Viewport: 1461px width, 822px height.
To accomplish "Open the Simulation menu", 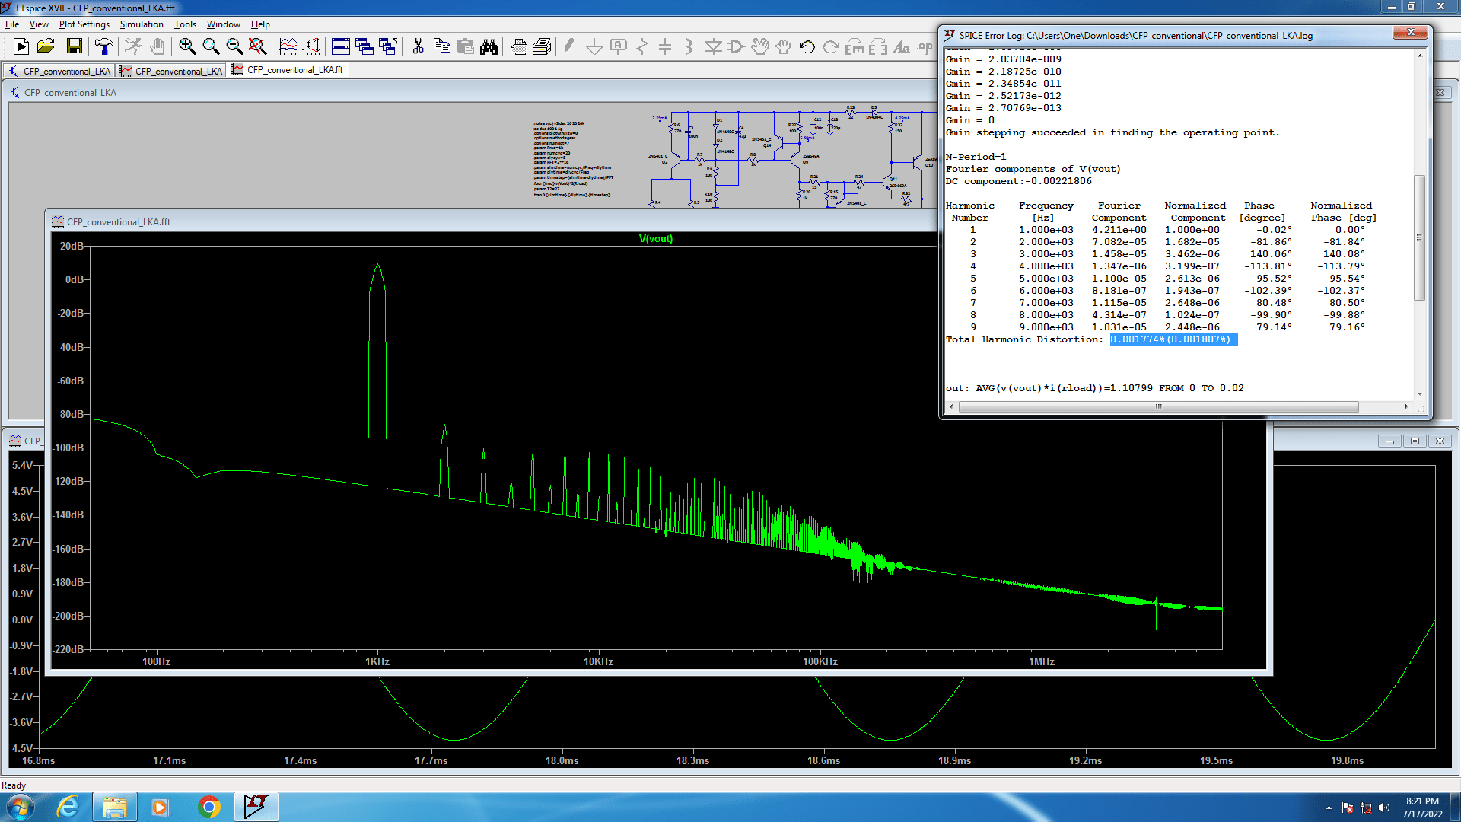I will (142, 24).
